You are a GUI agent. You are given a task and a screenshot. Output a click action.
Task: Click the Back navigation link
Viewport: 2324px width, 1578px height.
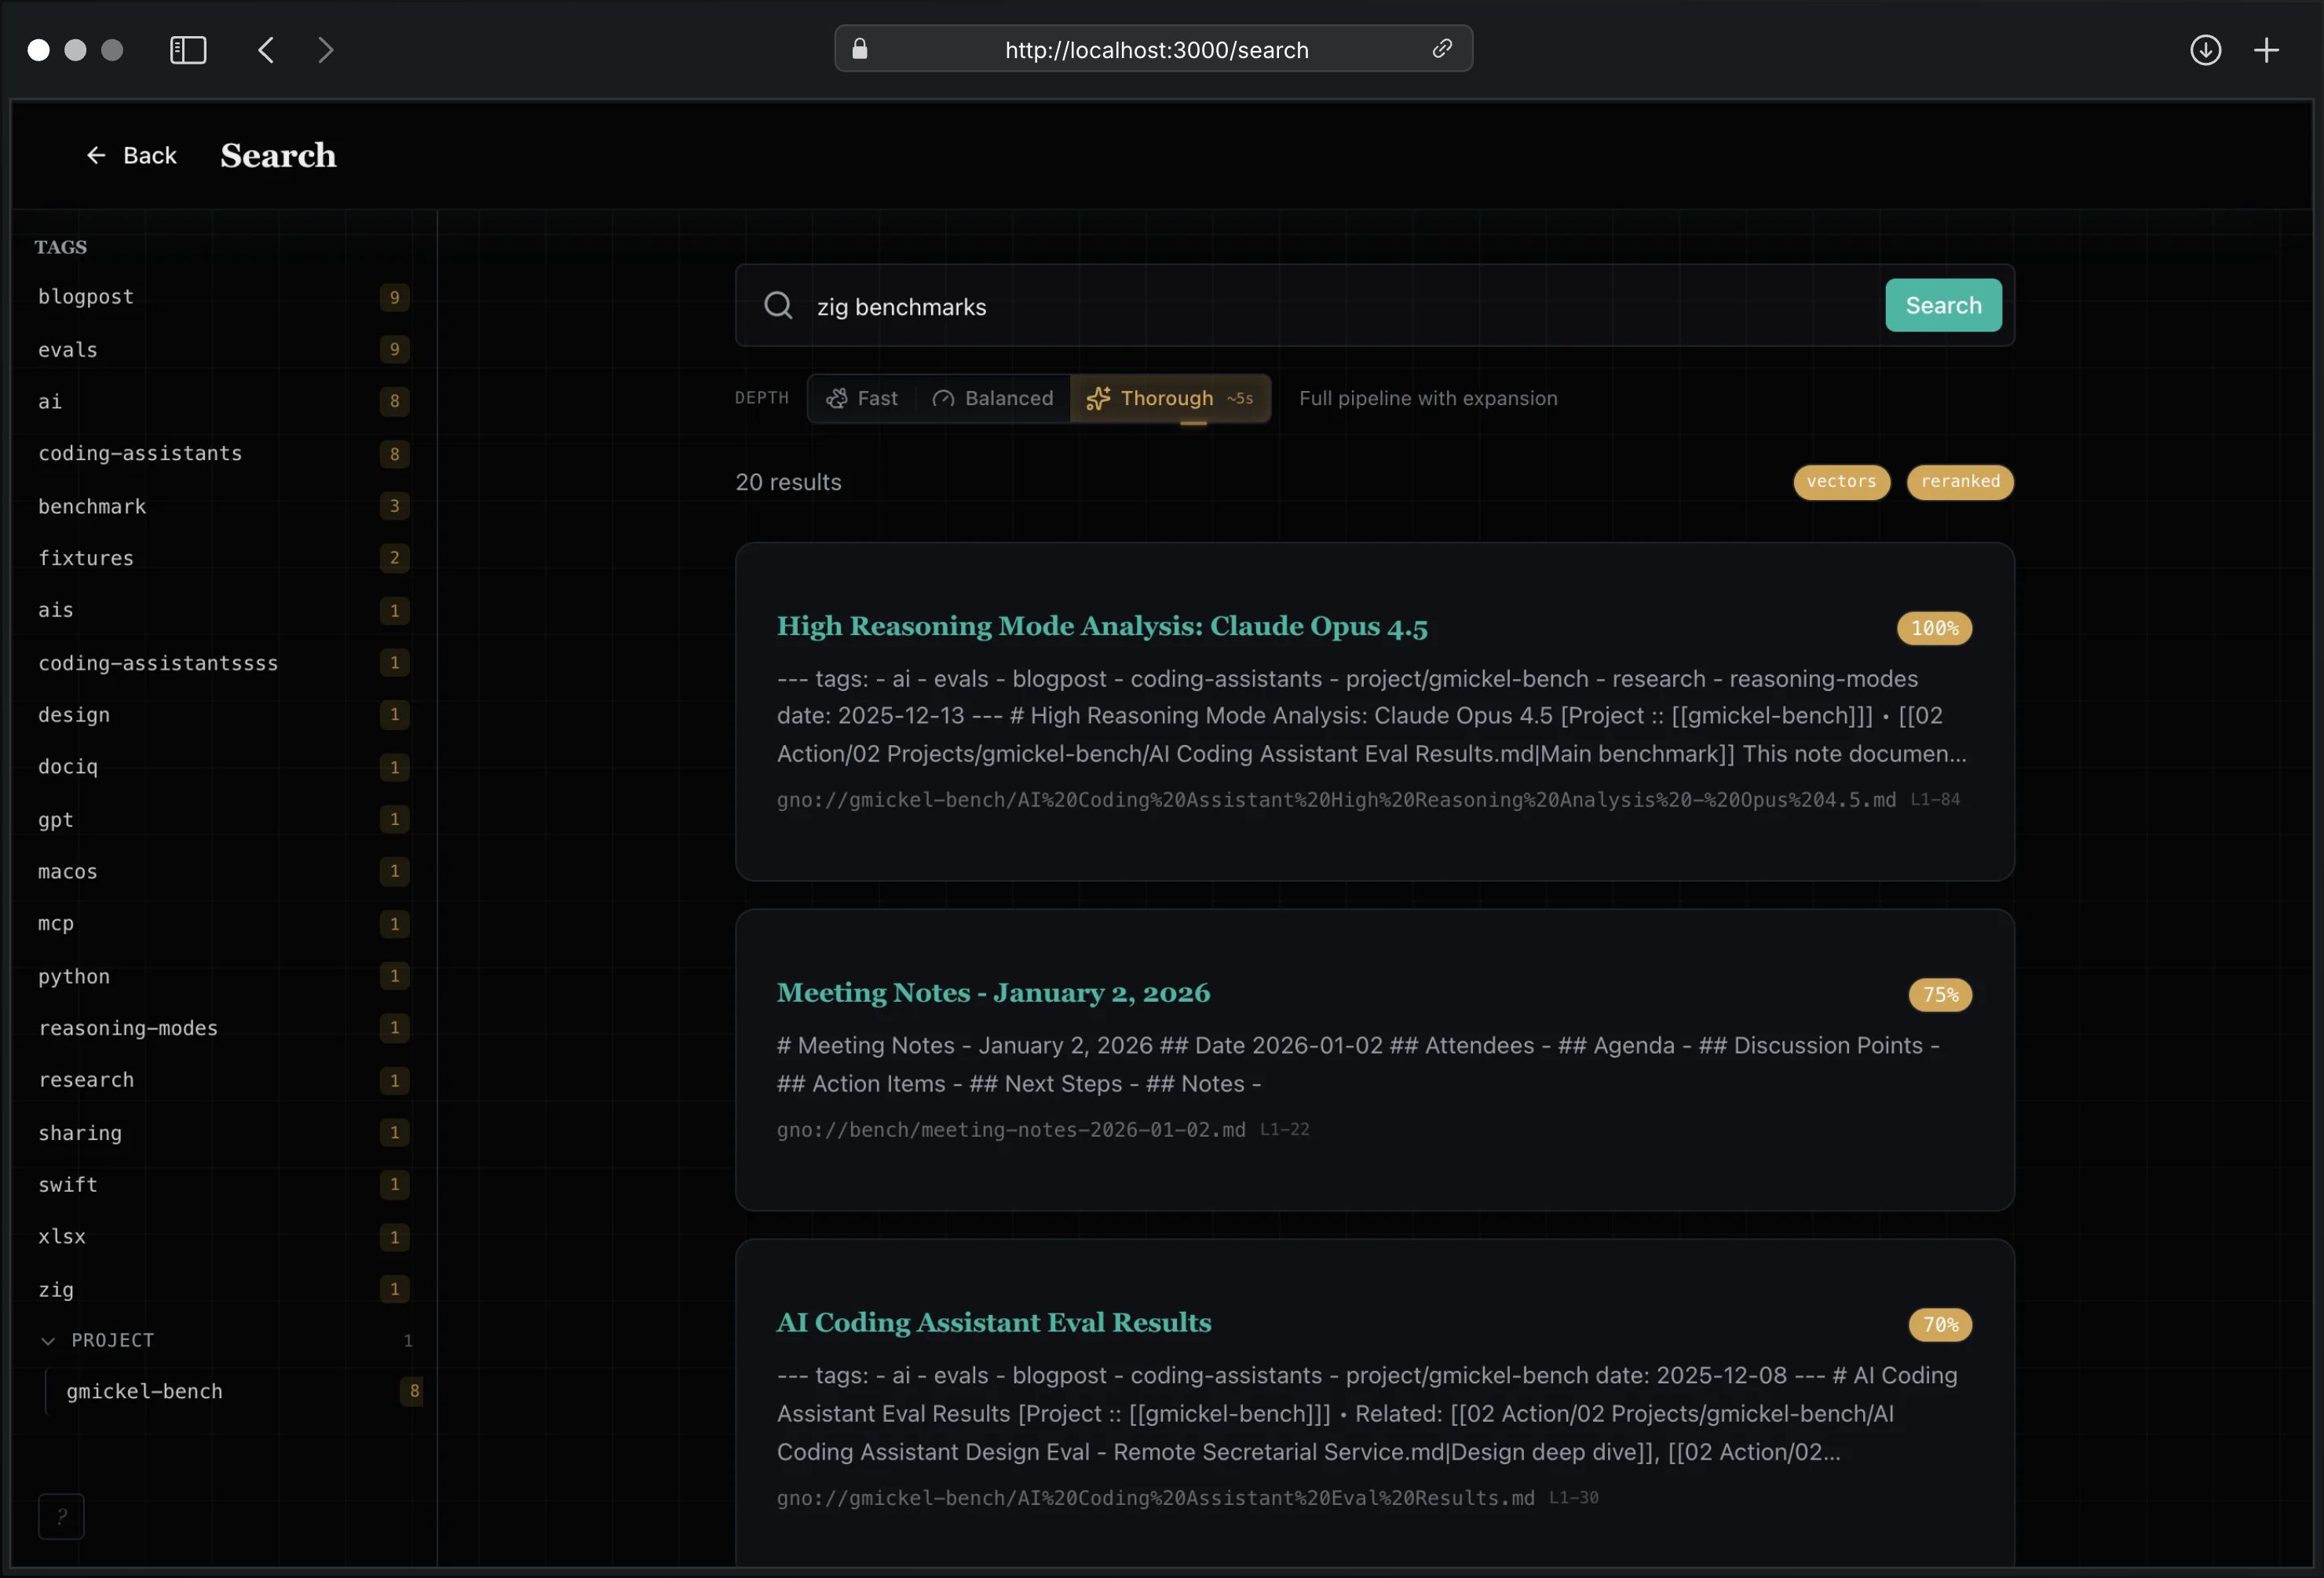(x=131, y=156)
